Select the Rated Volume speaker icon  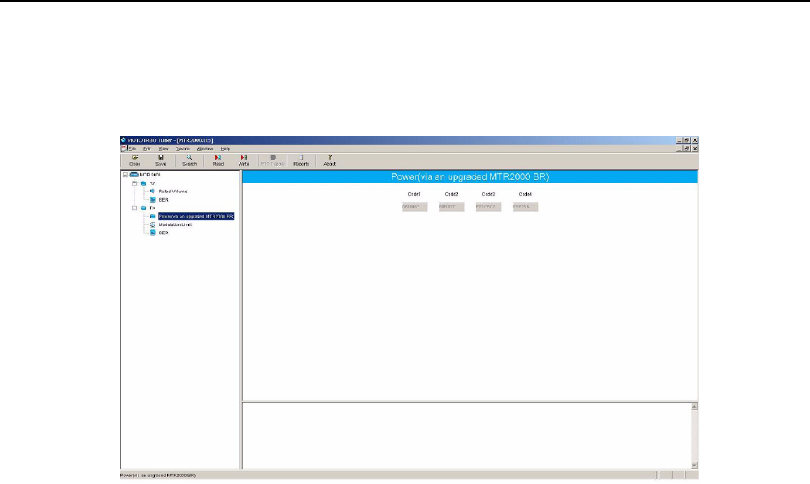[x=152, y=191]
